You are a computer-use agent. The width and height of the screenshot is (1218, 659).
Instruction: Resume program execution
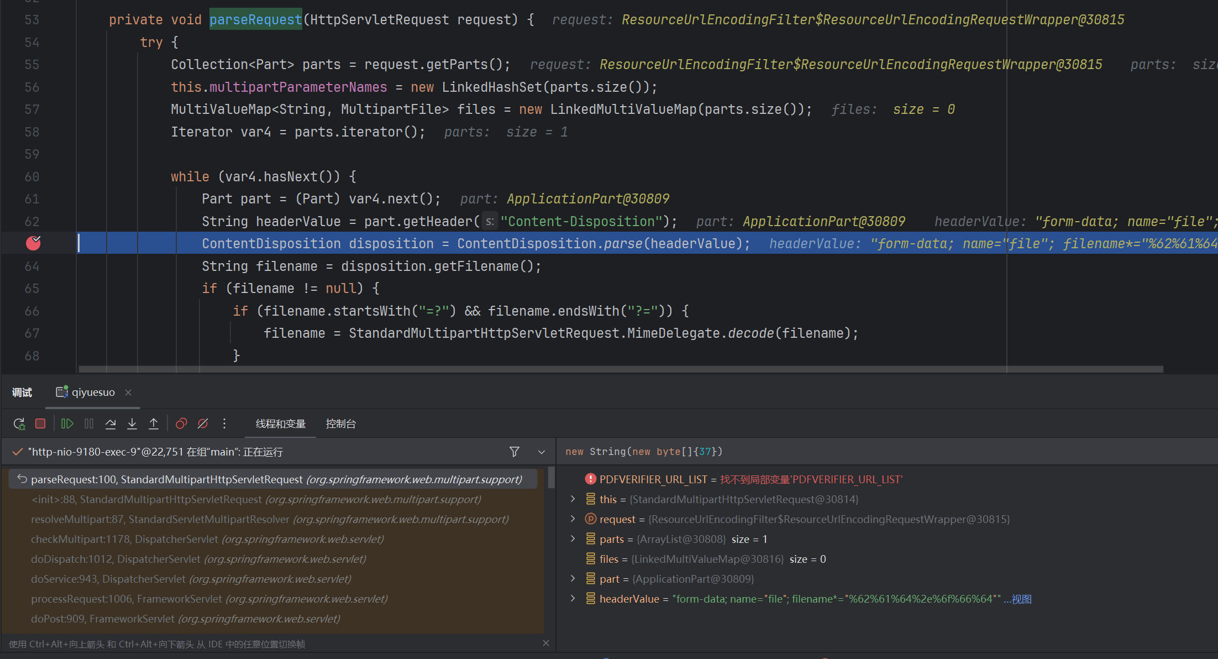click(x=67, y=424)
